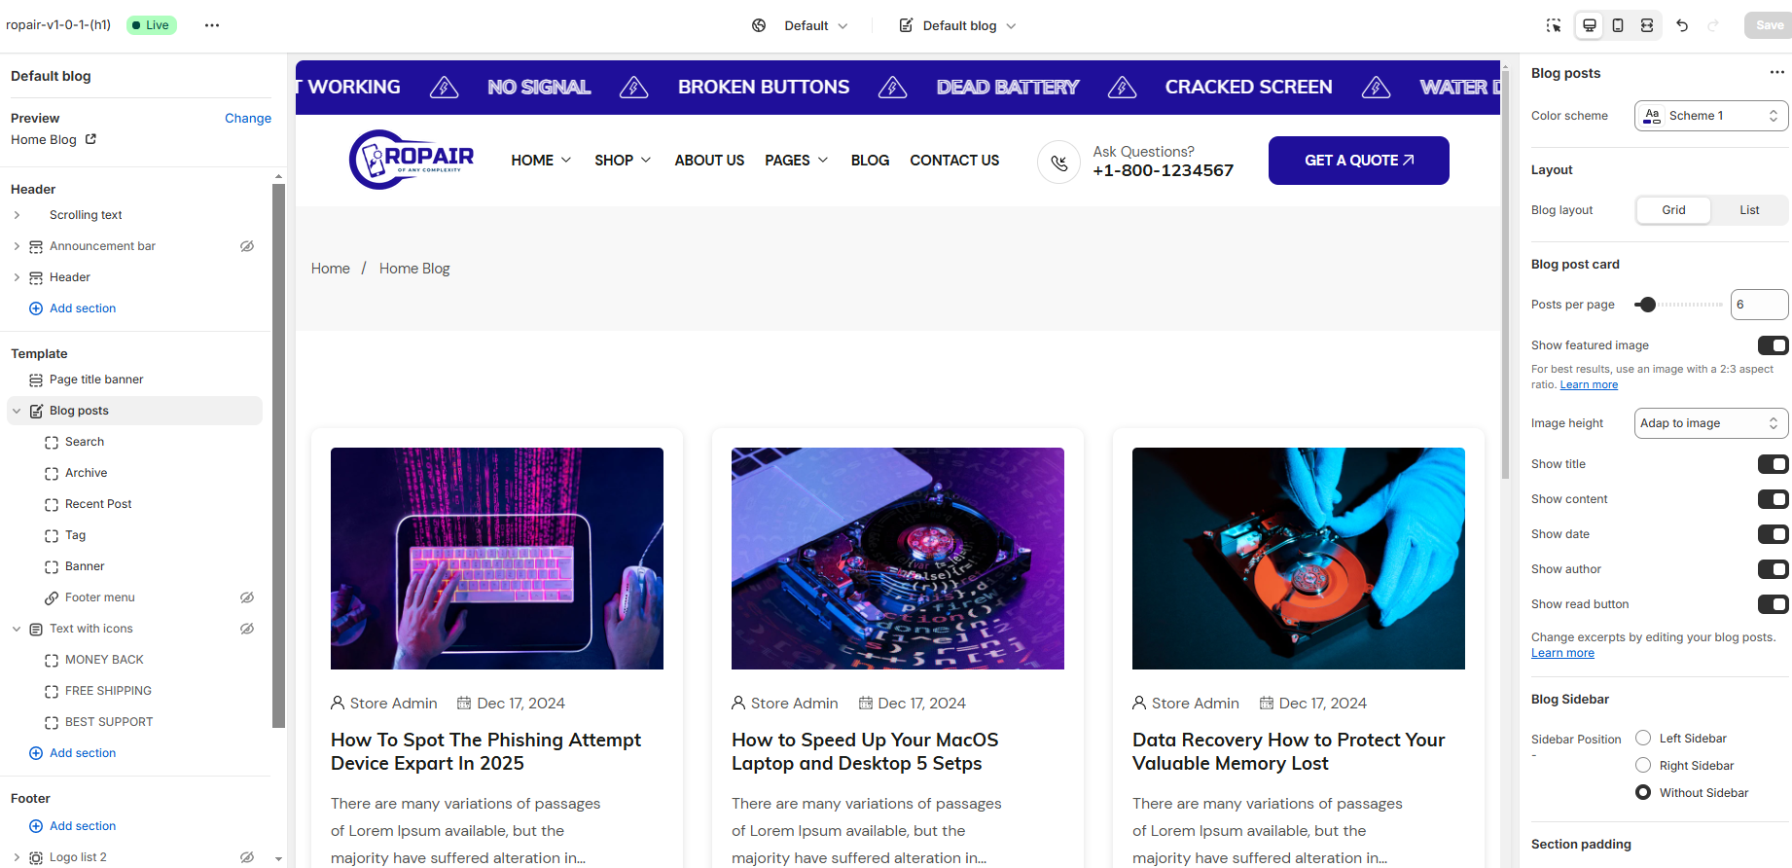1792x868 pixels.
Task: Select the Tag block in sidebar
Action: 75,535
